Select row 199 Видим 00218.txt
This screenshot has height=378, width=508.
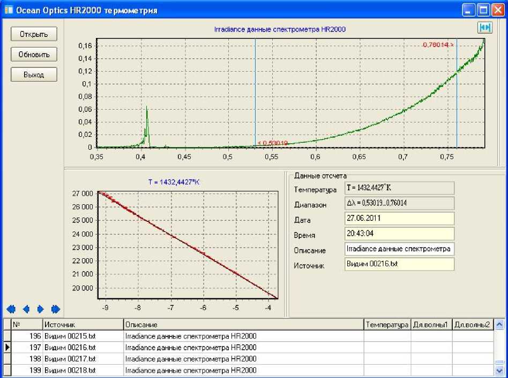[70, 370]
